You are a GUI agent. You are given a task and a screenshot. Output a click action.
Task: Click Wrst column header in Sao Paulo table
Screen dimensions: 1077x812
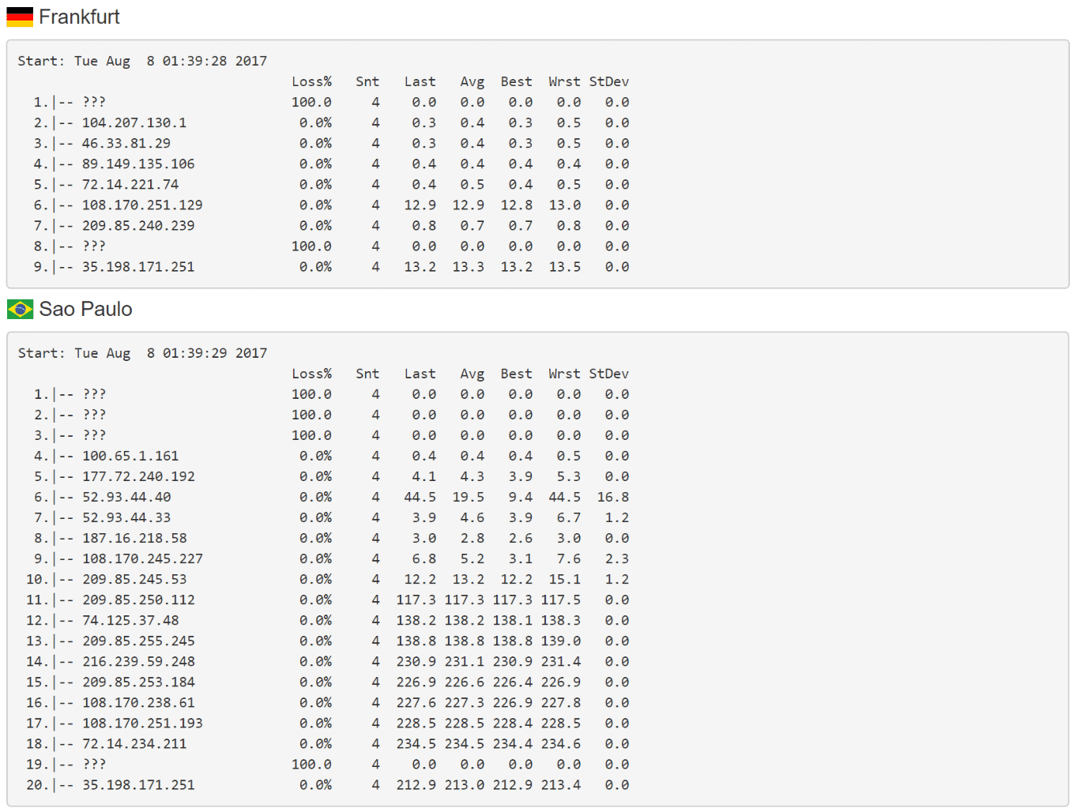(564, 374)
